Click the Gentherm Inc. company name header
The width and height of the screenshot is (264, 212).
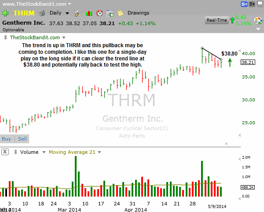[x=24, y=22]
